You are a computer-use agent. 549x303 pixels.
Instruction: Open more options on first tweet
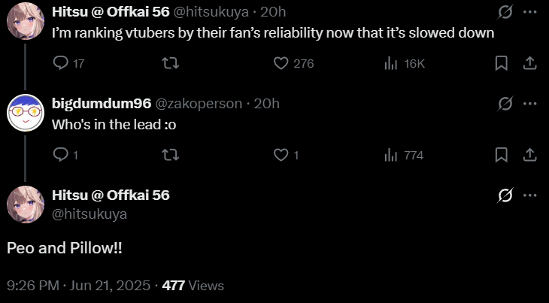point(529,12)
